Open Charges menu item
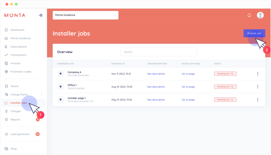The width and height of the screenshot is (271, 155). 16,111
